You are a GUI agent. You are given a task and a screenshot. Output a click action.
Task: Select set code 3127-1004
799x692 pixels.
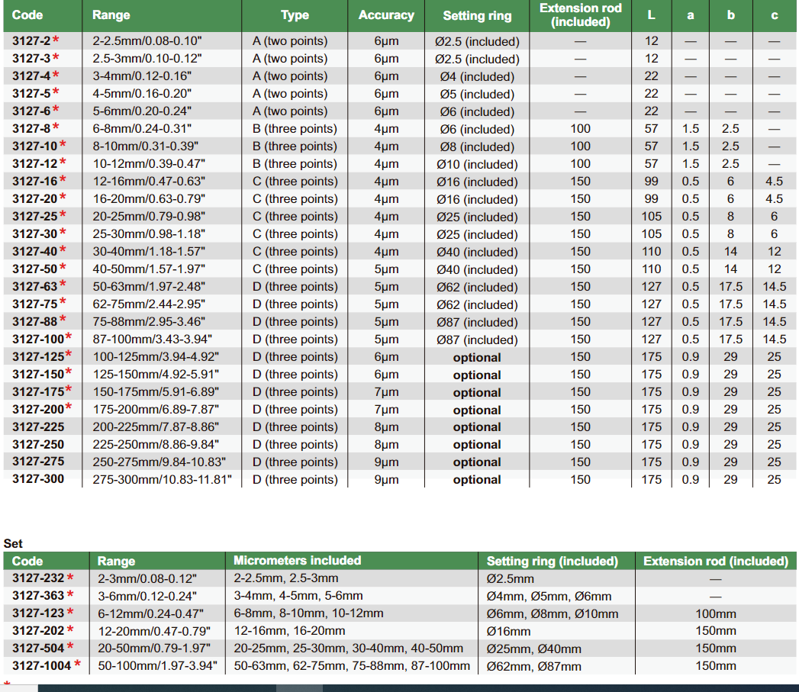pyautogui.click(x=41, y=666)
